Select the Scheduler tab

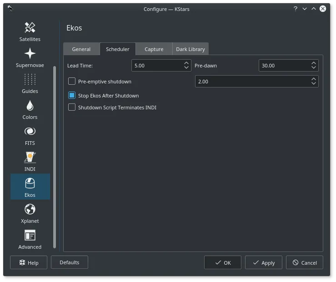coord(118,49)
